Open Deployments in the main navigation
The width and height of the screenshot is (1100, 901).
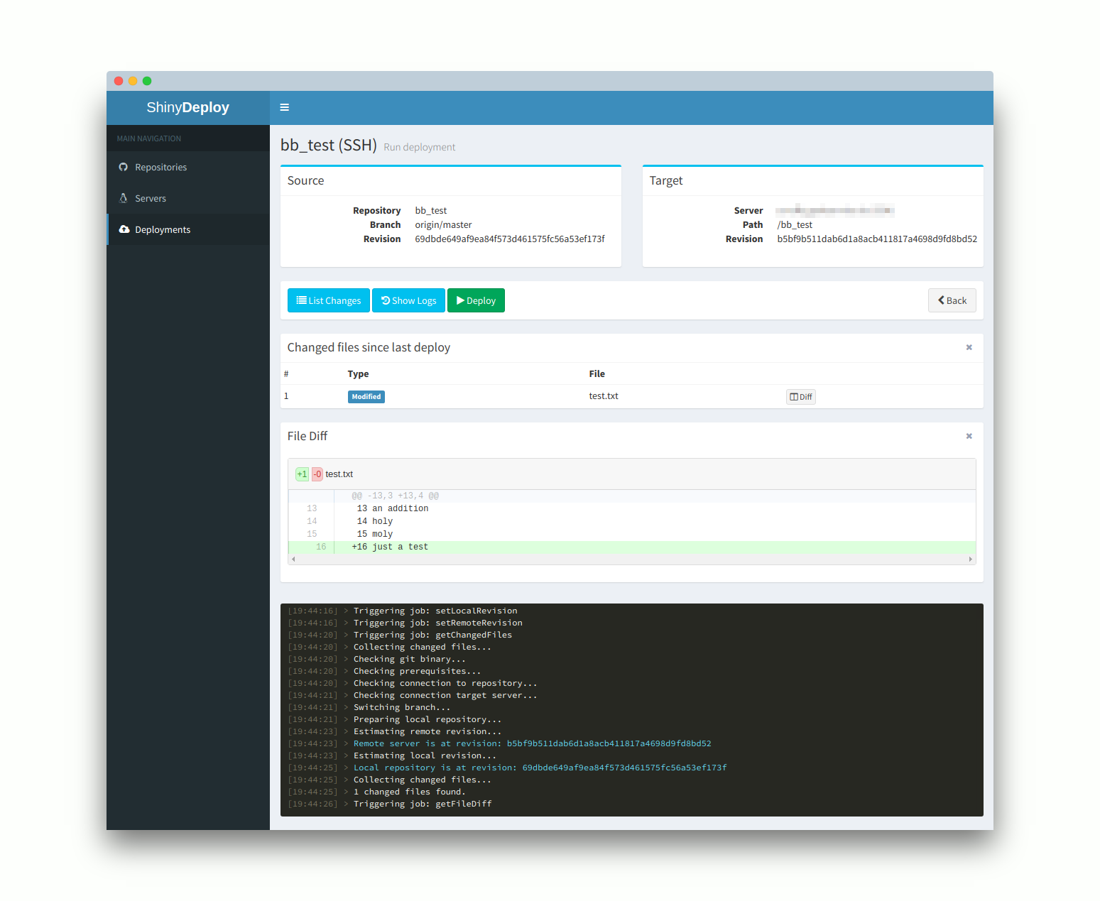pyautogui.click(x=188, y=229)
